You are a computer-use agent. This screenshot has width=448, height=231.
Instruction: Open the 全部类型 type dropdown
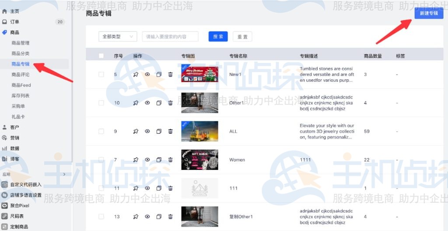click(118, 37)
